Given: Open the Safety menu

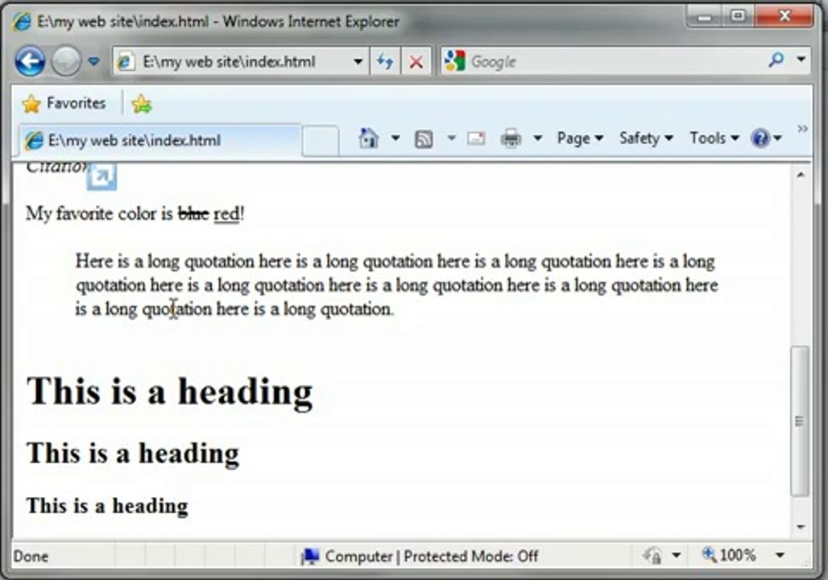Looking at the screenshot, I should [x=646, y=139].
